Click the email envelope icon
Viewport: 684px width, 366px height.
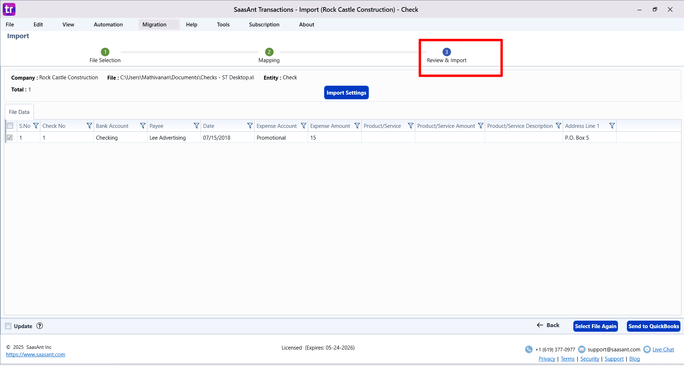[582, 349]
